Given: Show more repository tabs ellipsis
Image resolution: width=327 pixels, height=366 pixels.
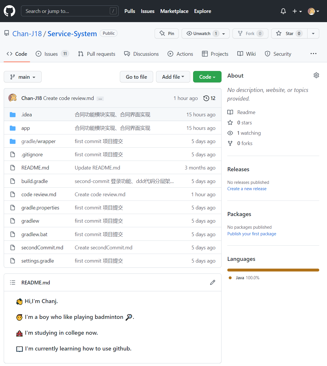Looking at the screenshot, I should pos(313,54).
